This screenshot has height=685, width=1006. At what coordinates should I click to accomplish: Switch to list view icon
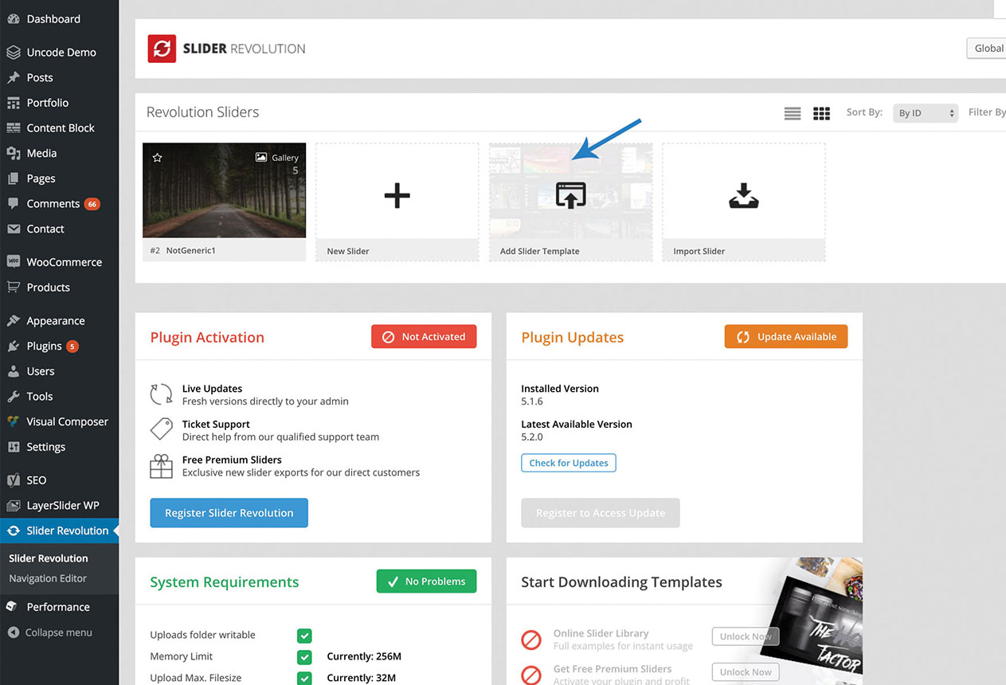792,114
